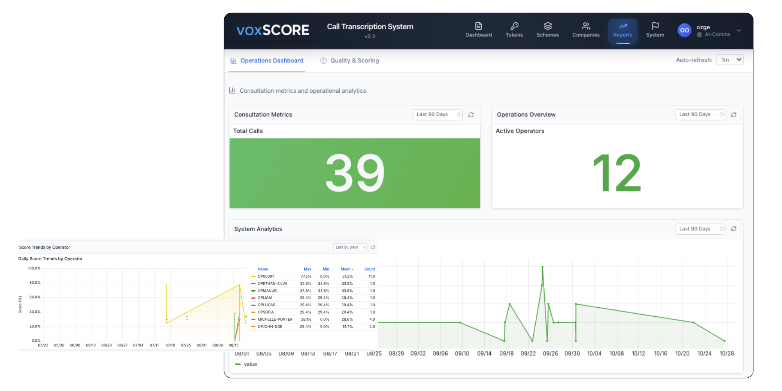Sort table by Mean column header
Image resolution: width=782 pixels, height=391 pixels.
click(346, 269)
